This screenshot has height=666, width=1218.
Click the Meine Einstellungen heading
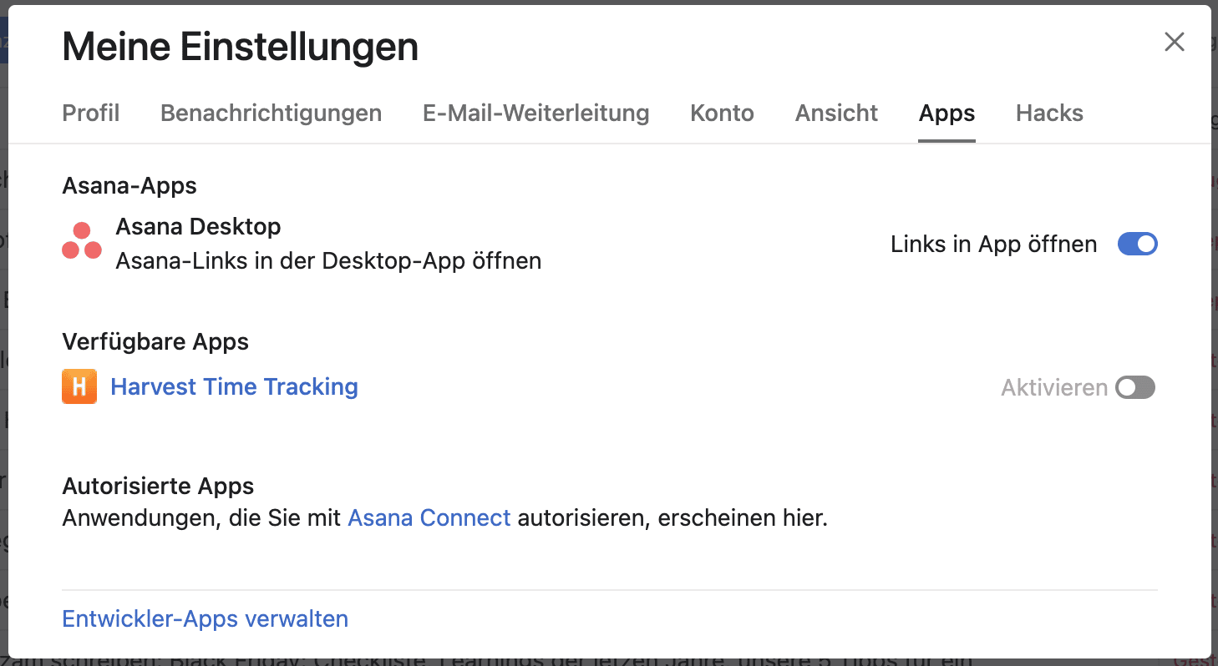[240, 47]
